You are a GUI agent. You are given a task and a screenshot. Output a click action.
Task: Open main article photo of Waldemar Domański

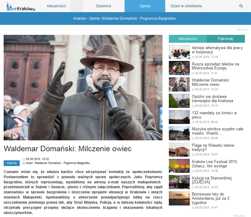tap(83, 88)
